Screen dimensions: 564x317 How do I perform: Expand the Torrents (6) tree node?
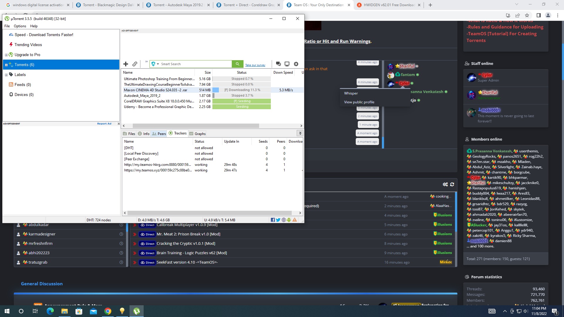[x=6, y=65]
